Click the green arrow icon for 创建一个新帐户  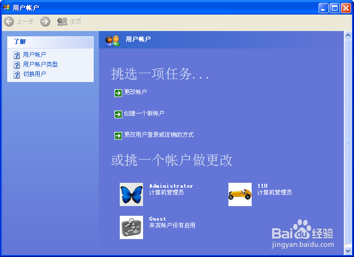tap(118, 114)
